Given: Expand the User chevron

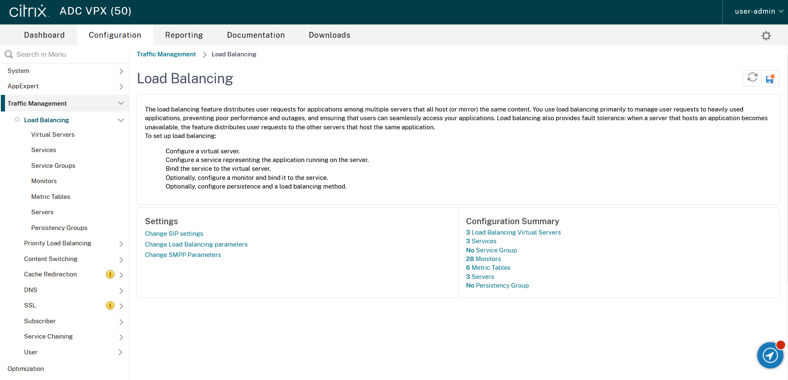Looking at the screenshot, I should [x=121, y=352].
